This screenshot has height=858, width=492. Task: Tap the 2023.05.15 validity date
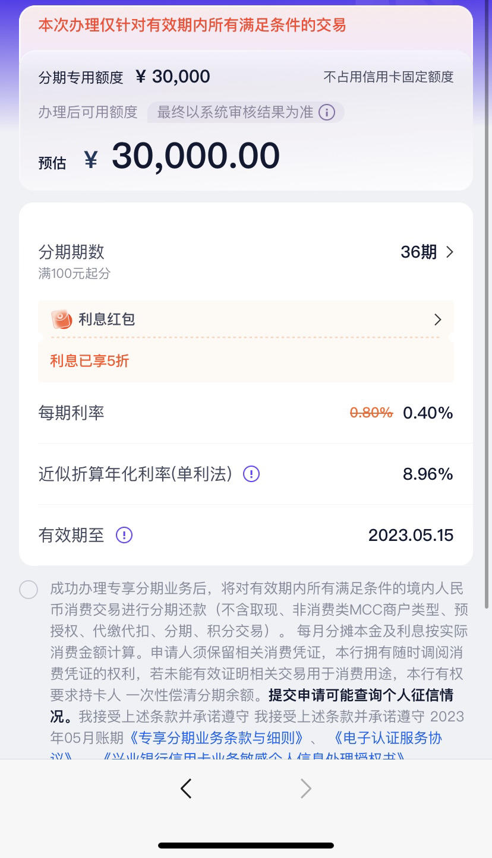point(411,535)
